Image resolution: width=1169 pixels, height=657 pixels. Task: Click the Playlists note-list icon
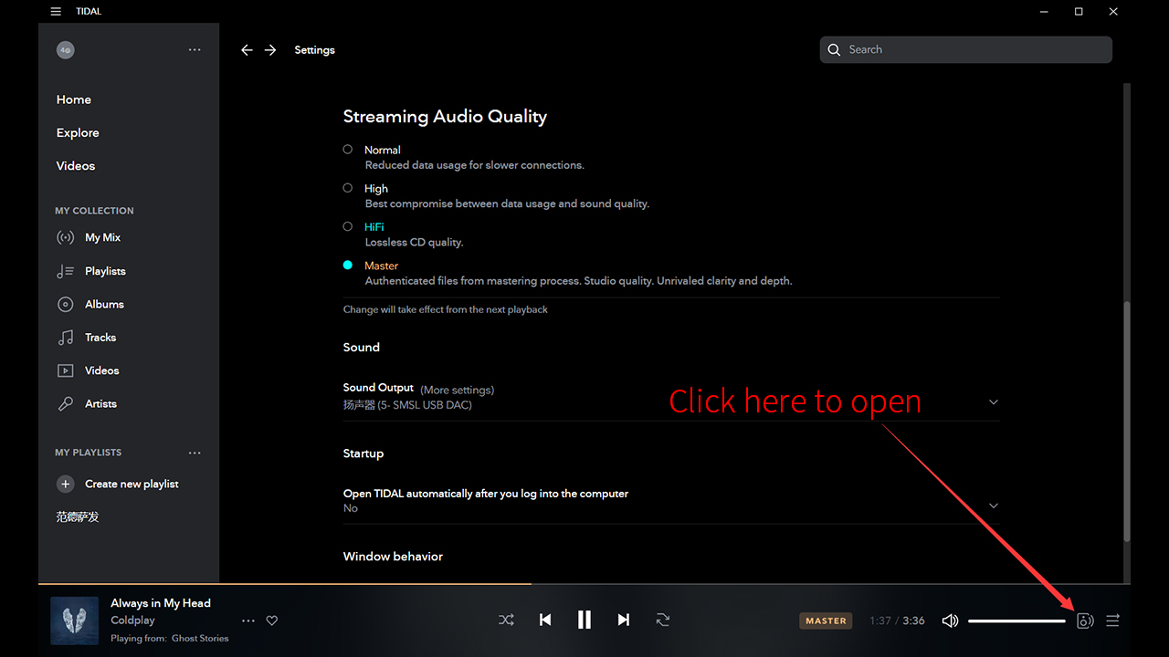[65, 271]
